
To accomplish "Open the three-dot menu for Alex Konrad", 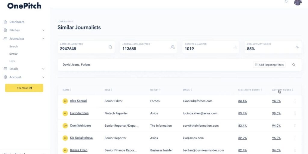I will [295, 101].
